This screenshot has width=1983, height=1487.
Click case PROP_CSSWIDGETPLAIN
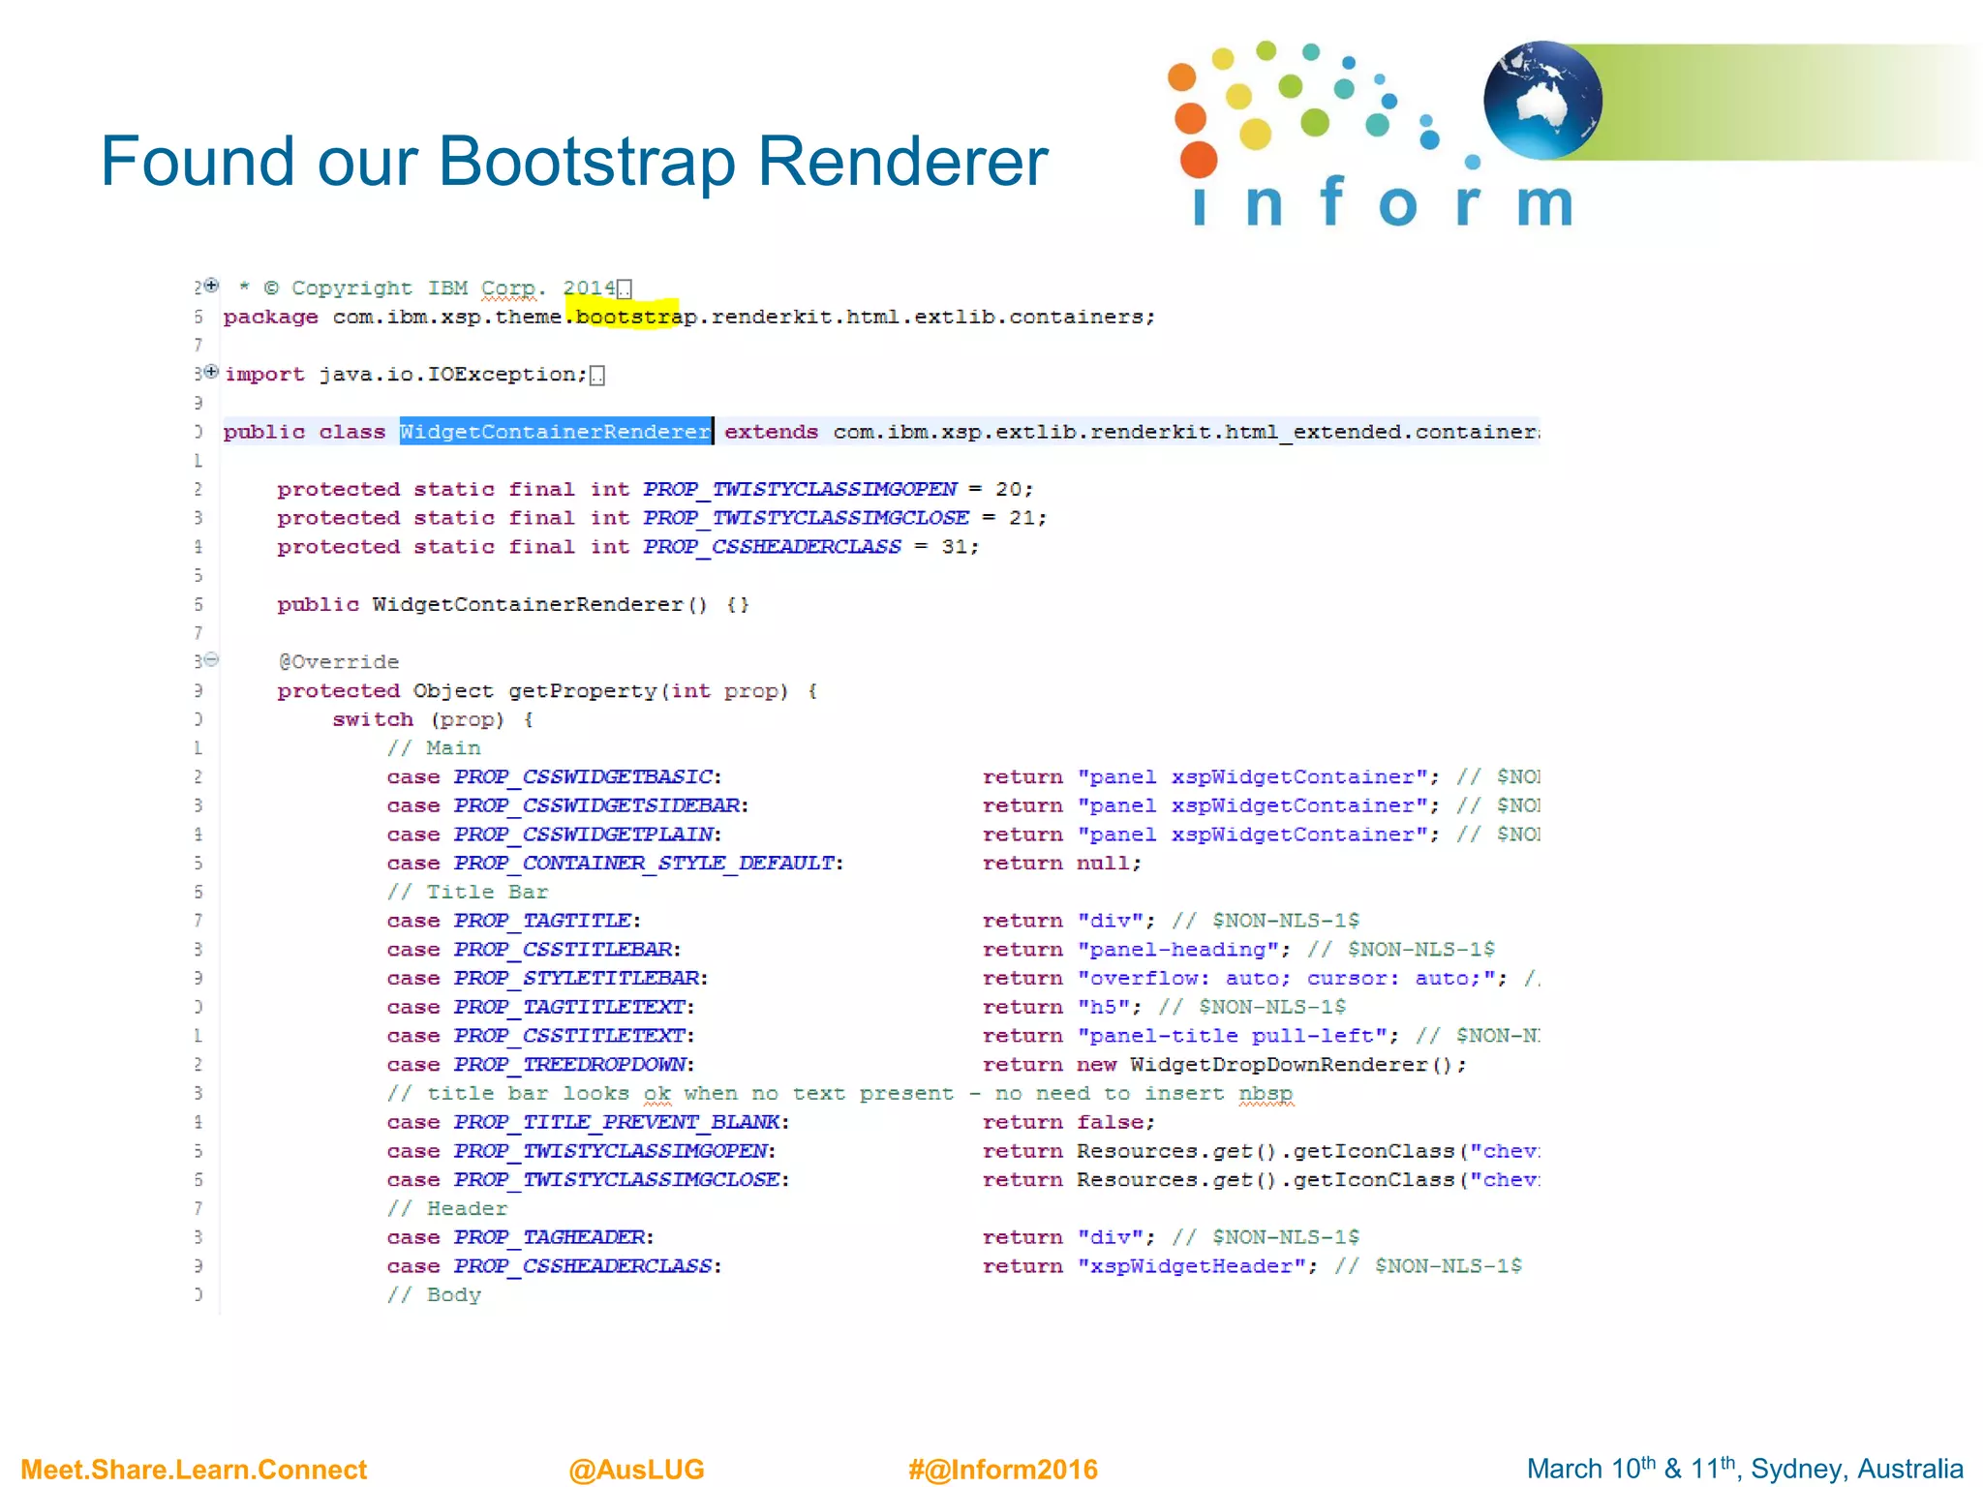[554, 835]
